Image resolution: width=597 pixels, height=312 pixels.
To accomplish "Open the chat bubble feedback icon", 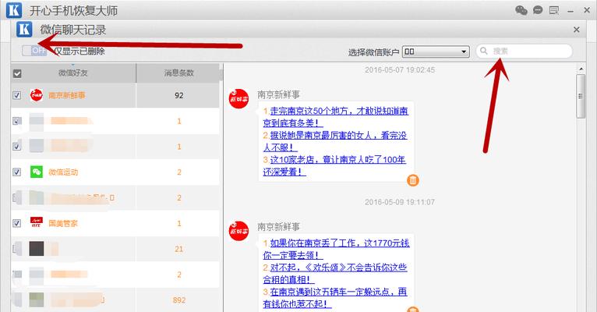I will pyautogui.click(x=538, y=10).
